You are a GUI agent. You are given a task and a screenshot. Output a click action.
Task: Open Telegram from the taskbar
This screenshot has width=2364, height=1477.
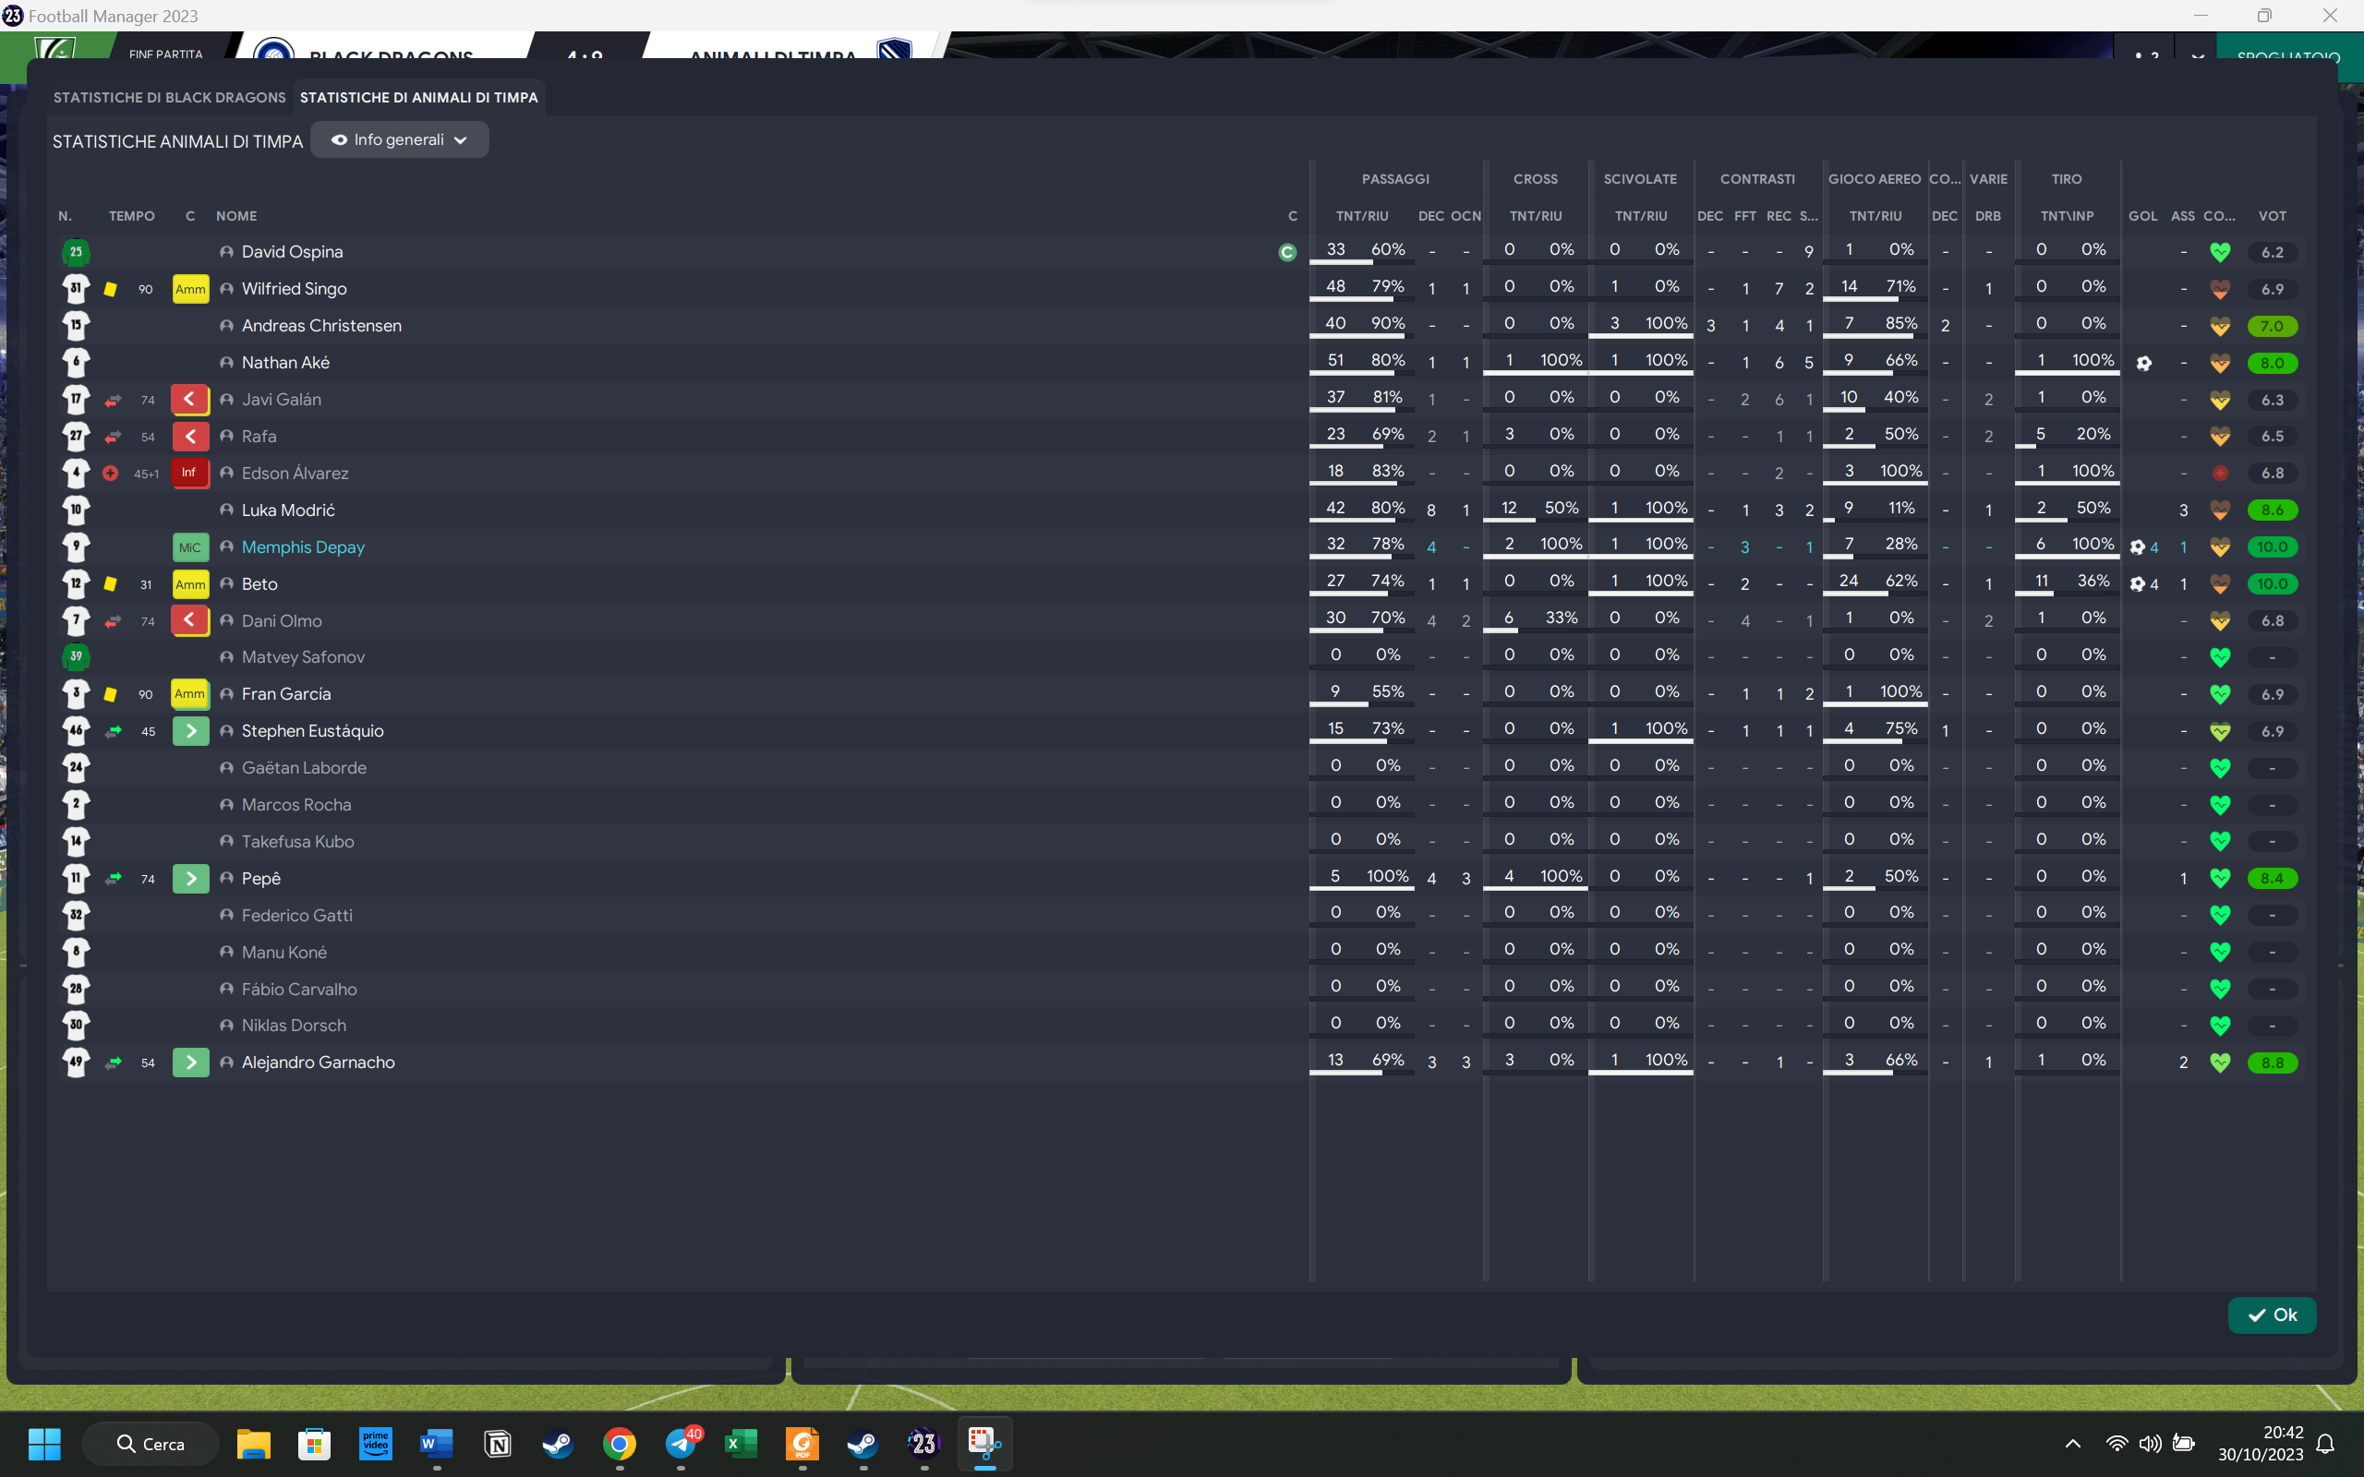(681, 1444)
